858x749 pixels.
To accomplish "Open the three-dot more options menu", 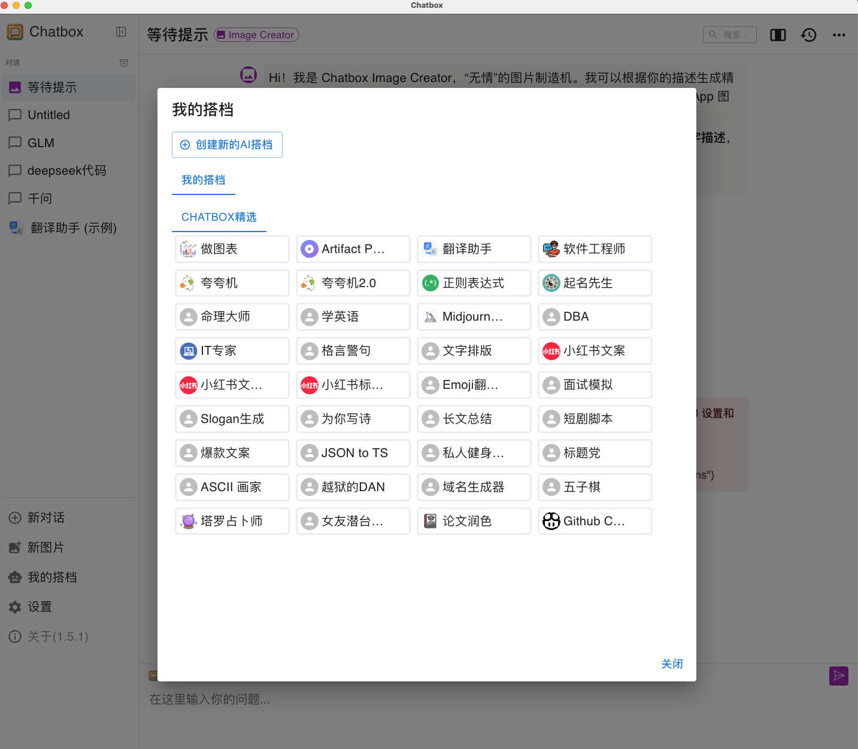I will tap(839, 35).
